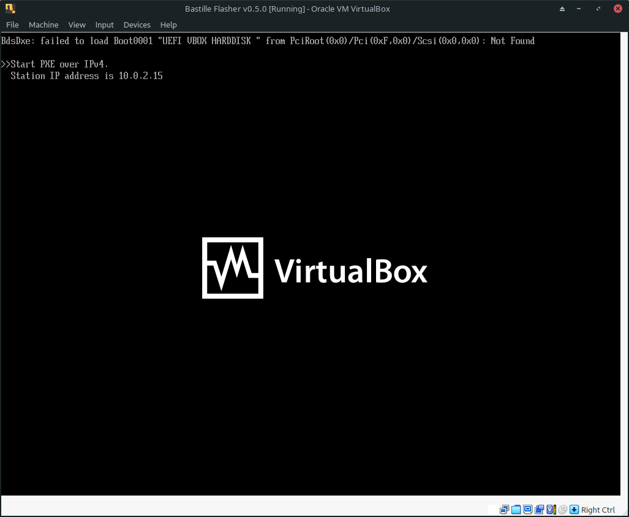Click the display status icon

(x=527, y=510)
